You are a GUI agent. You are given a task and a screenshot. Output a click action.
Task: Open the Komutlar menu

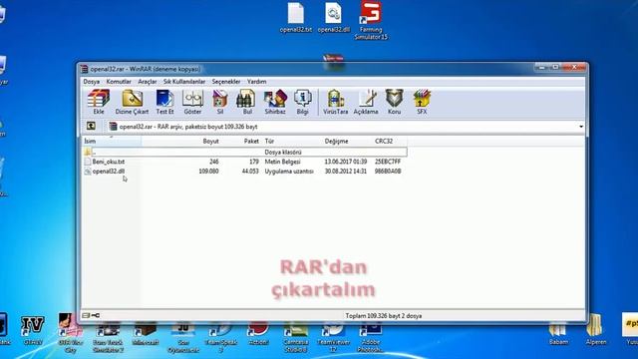coord(119,82)
